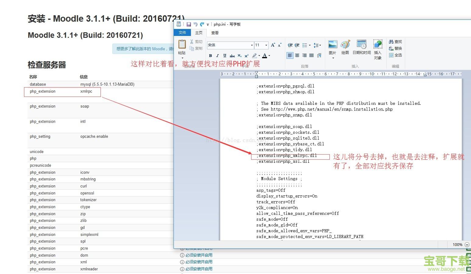
Task: Click the Insert object (插入对象) icon
Action: pyautogui.click(x=378, y=44)
